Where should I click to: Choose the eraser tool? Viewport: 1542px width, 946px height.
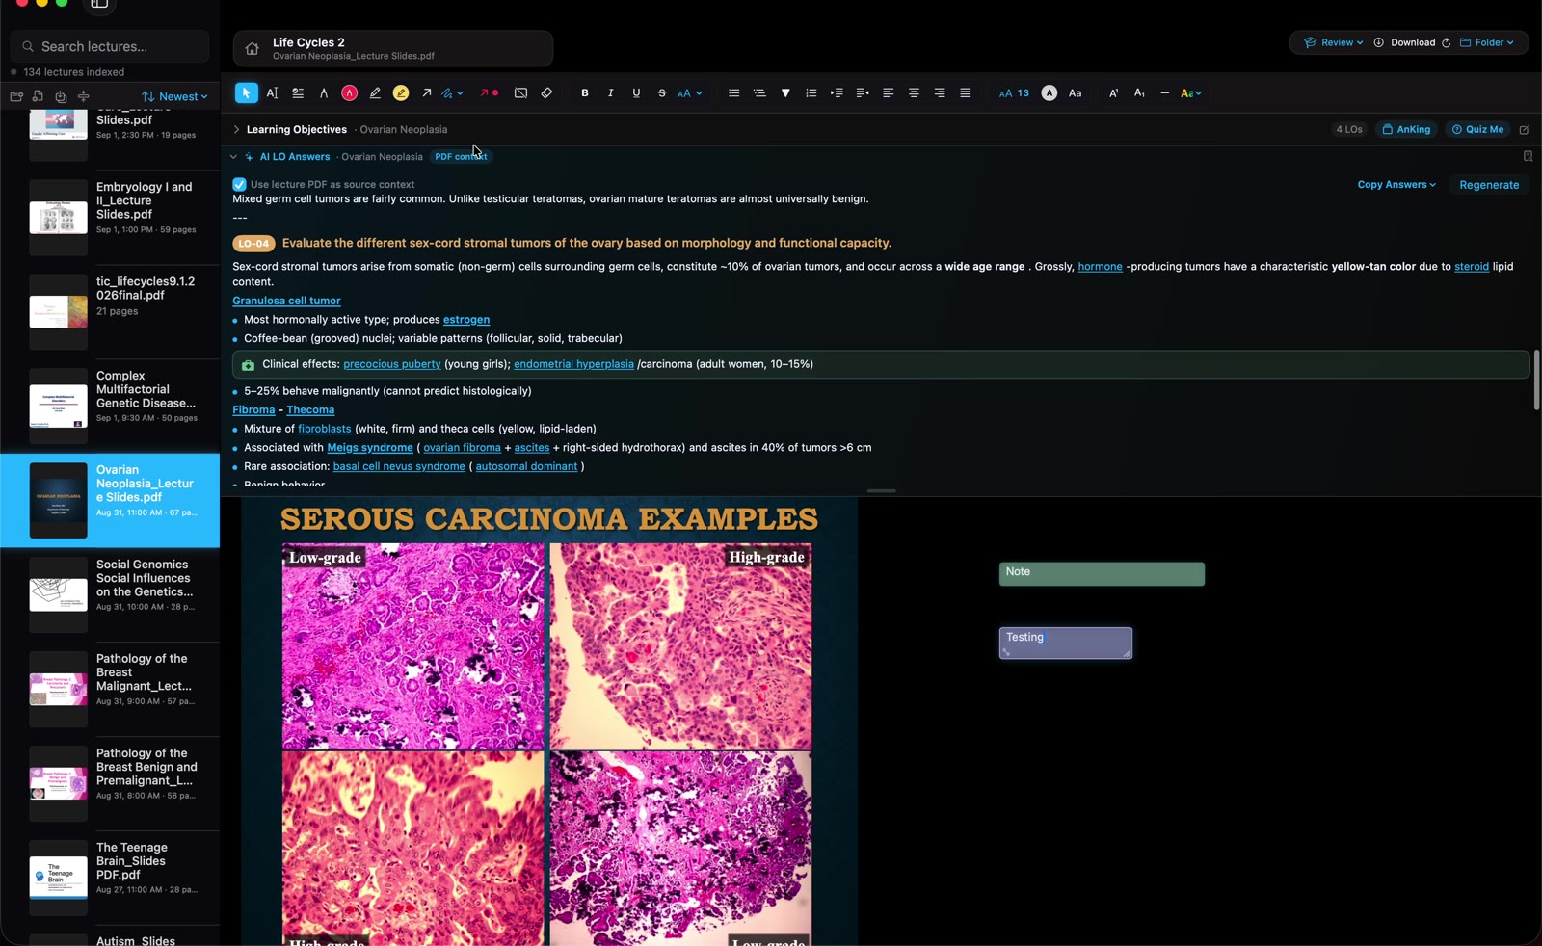click(x=546, y=93)
